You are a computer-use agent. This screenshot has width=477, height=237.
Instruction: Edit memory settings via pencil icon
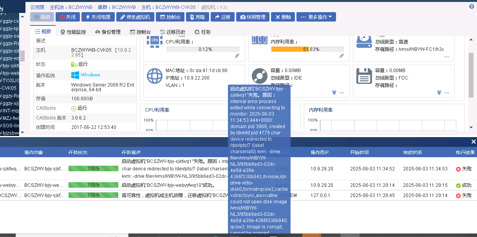[341, 56]
